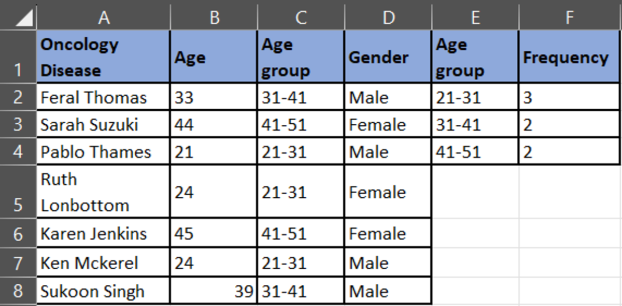This screenshot has height=306, width=622.
Task: Click the Frequency header cell
Action: point(570,57)
